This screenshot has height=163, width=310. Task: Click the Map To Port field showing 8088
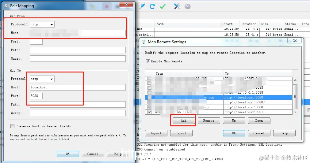[36, 96]
